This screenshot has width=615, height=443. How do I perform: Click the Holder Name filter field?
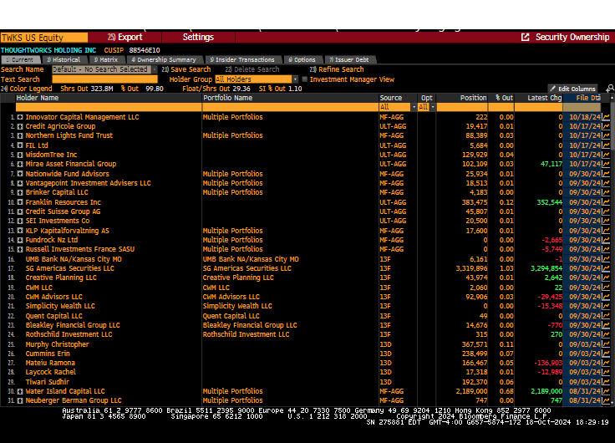109,107
